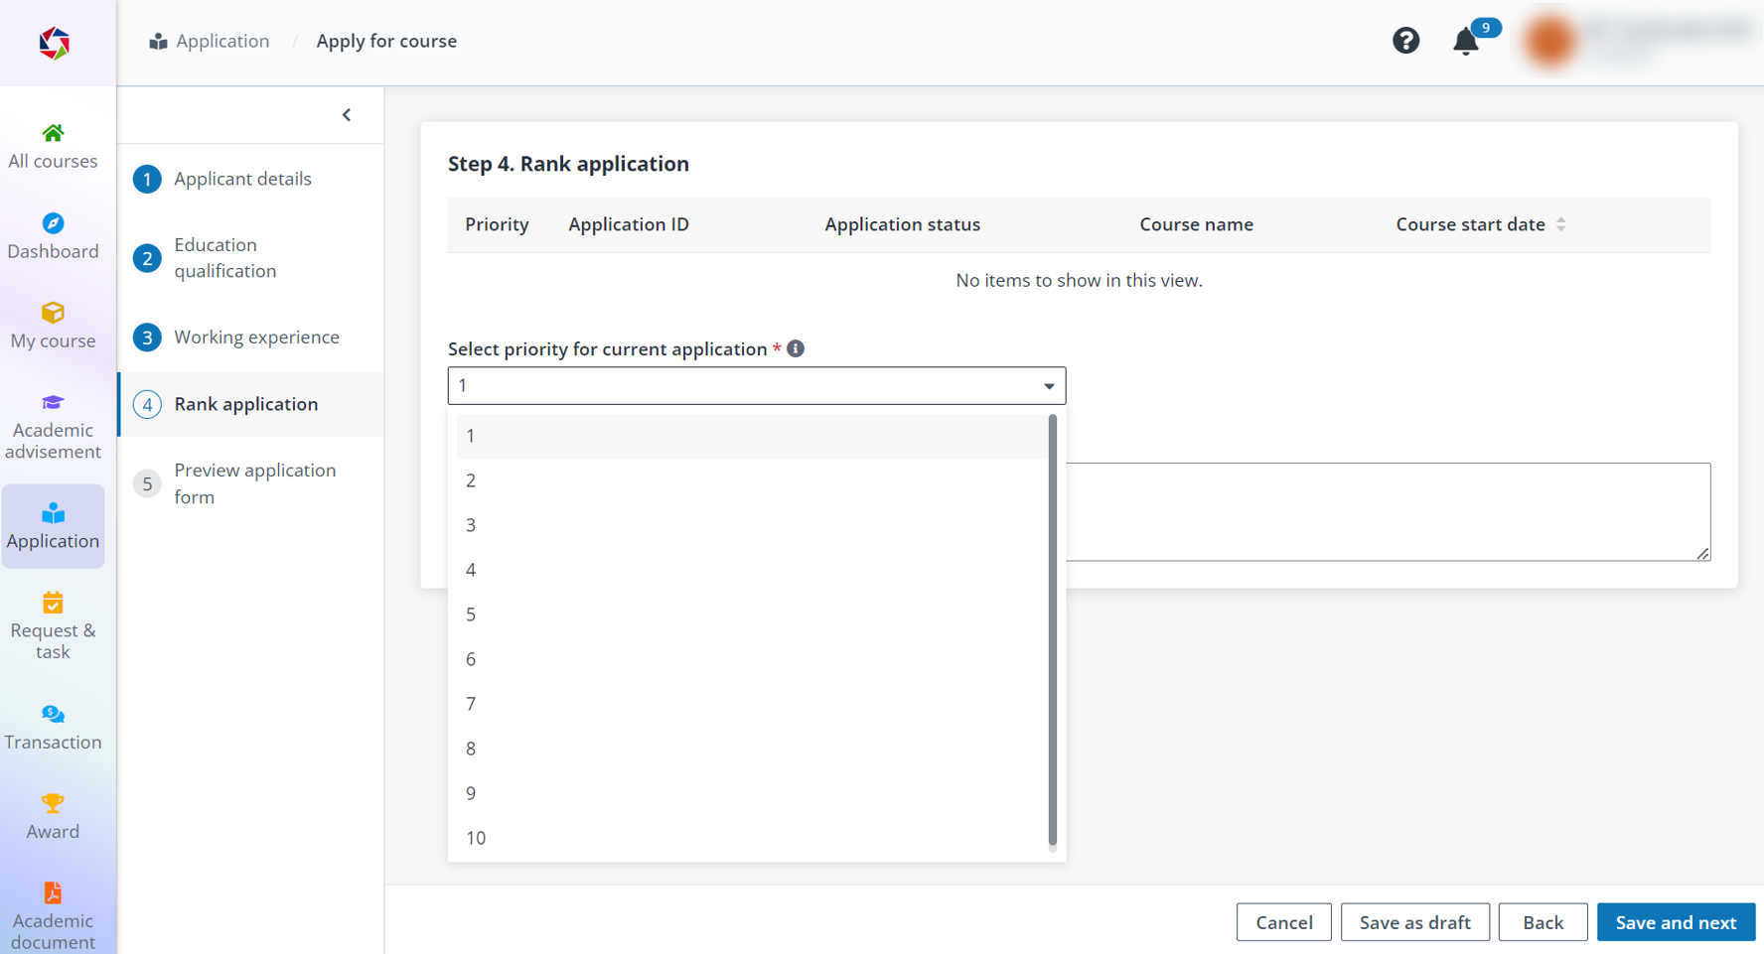Check notifications via the bell icon

pyautogui.click(x=1465, y=41)
